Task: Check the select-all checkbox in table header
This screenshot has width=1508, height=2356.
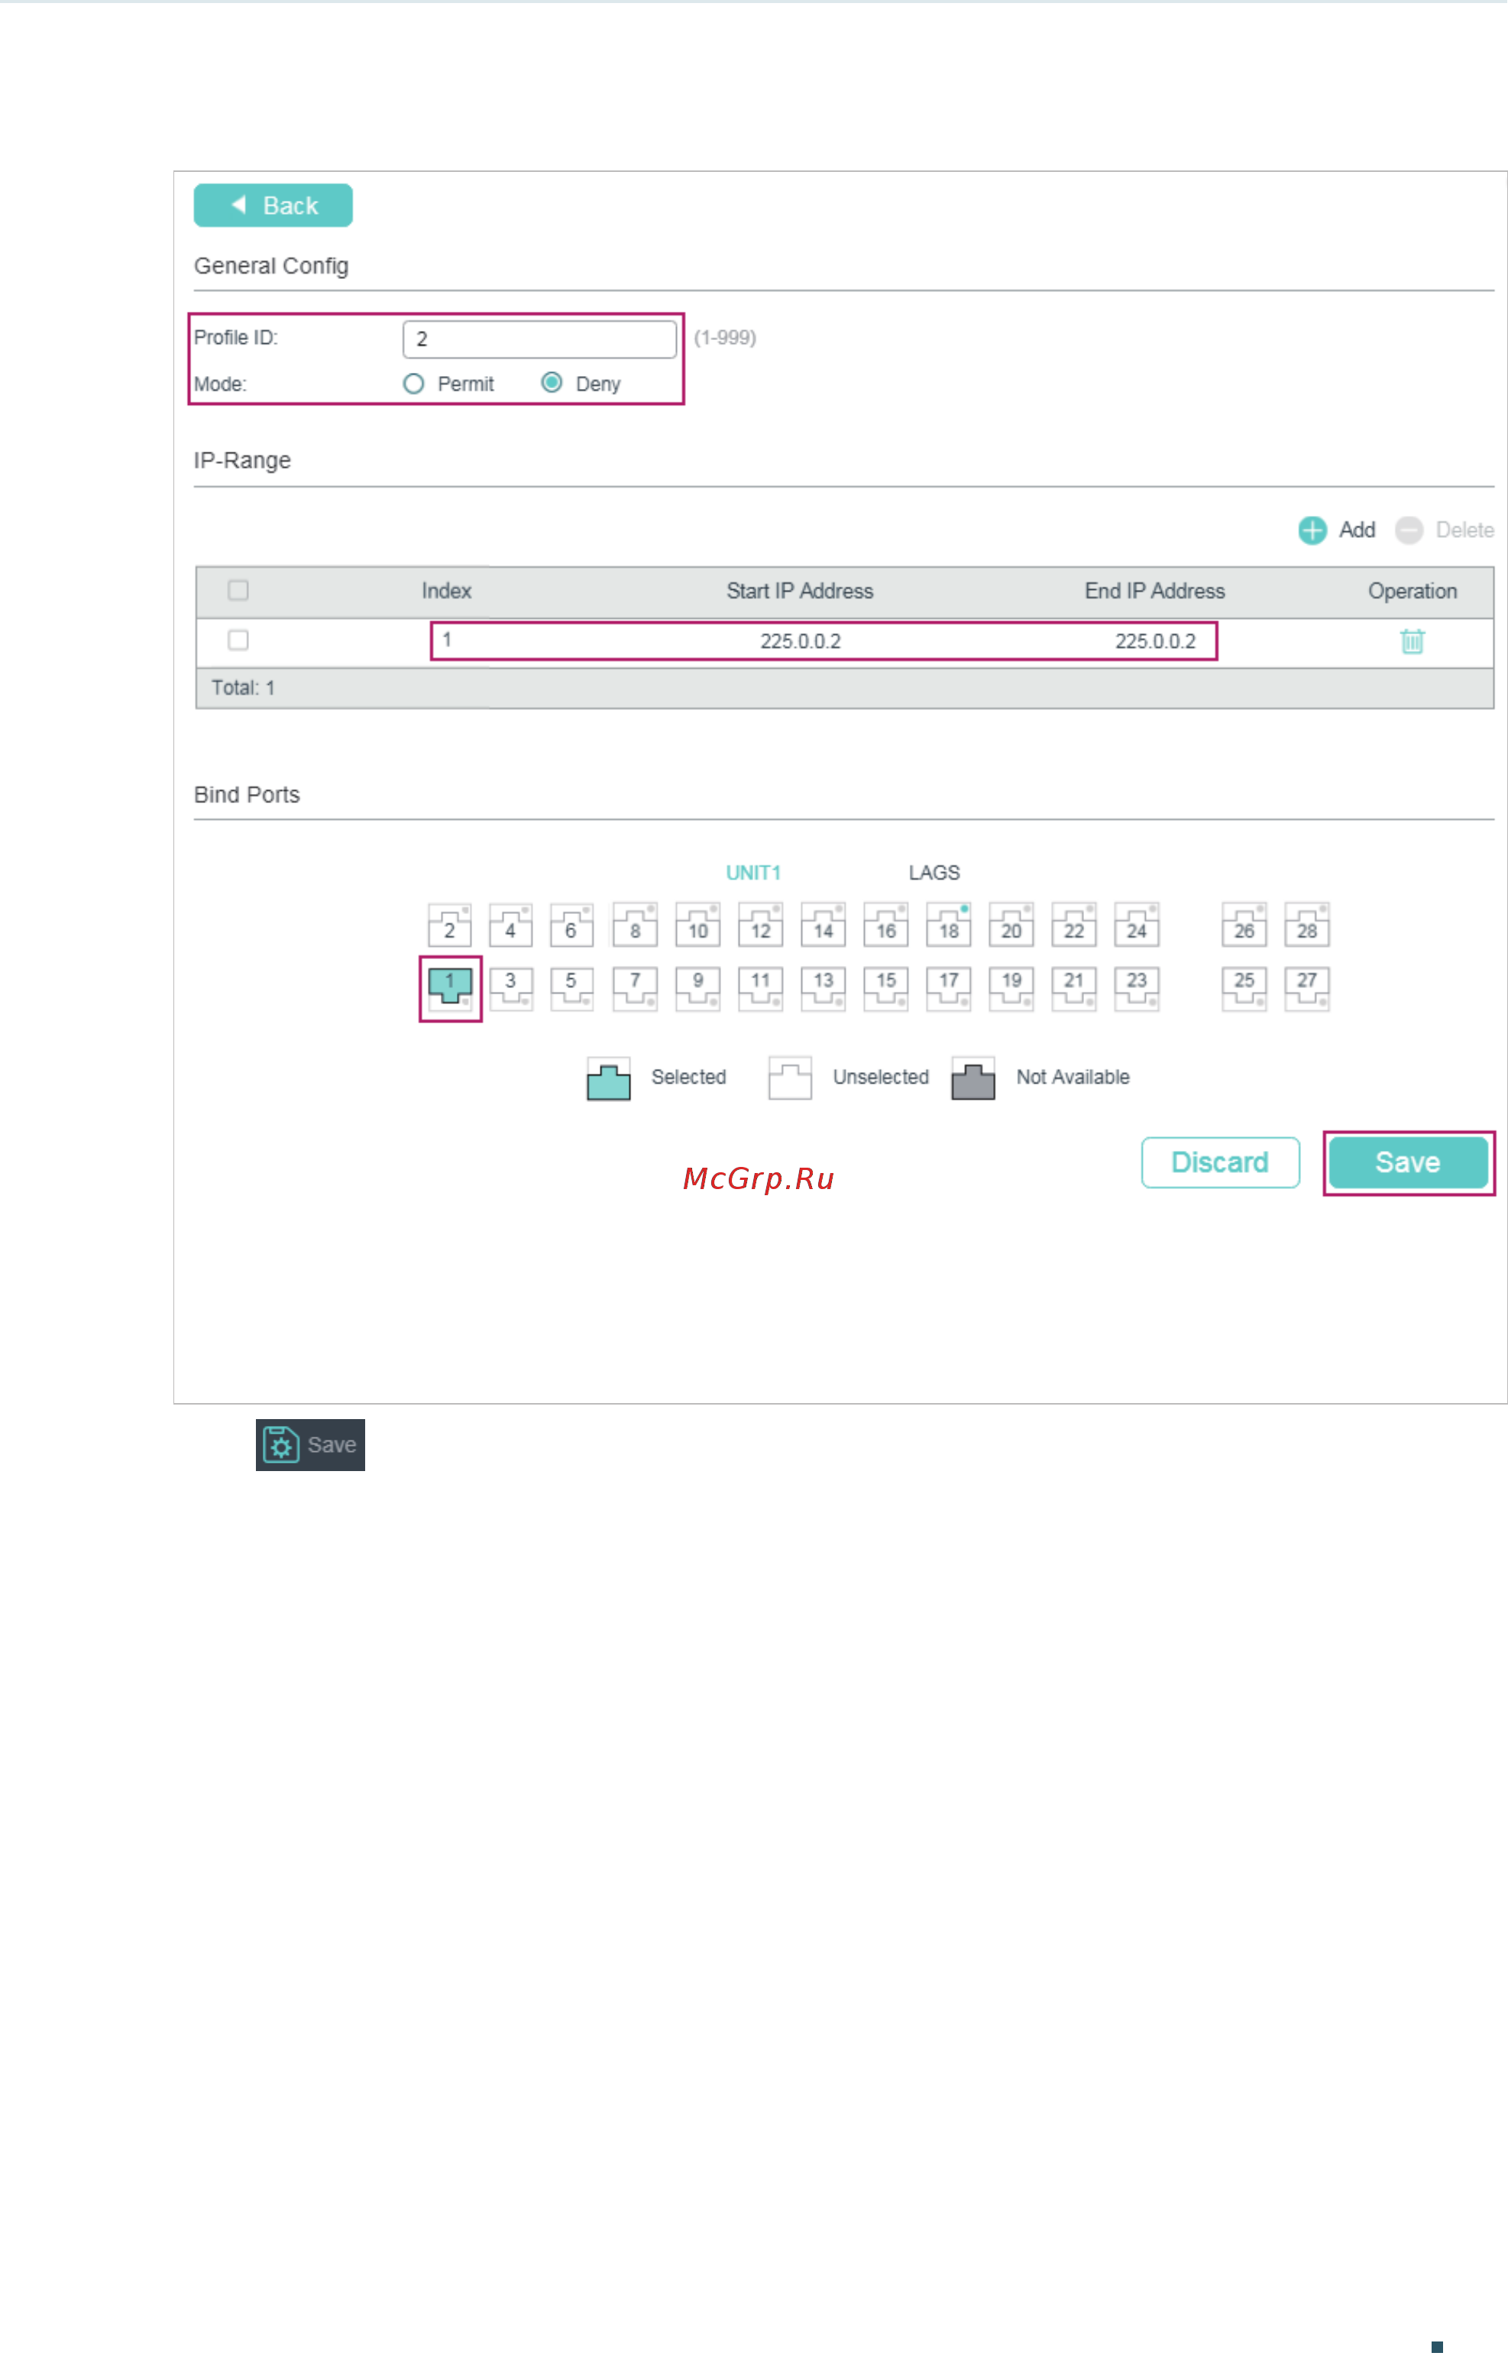Action: (x=238, y=591)
